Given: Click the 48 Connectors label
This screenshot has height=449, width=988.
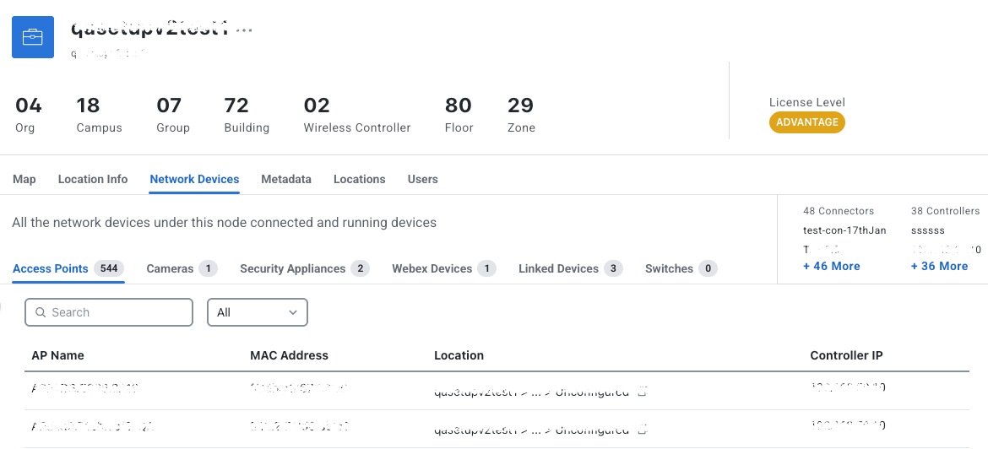Looking at the screenshot, I should point(839,211).
